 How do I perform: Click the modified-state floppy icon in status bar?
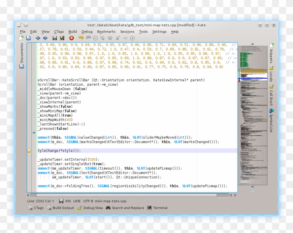click(x=61, y=201)
